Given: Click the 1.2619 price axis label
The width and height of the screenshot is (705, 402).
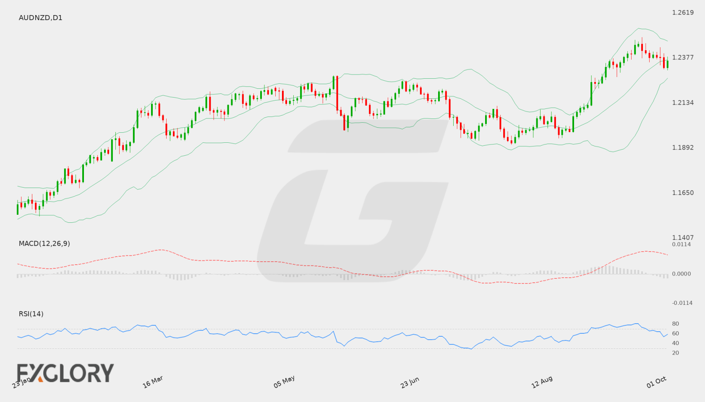Looking at the screenshot, I should click(x=683, y=13).
